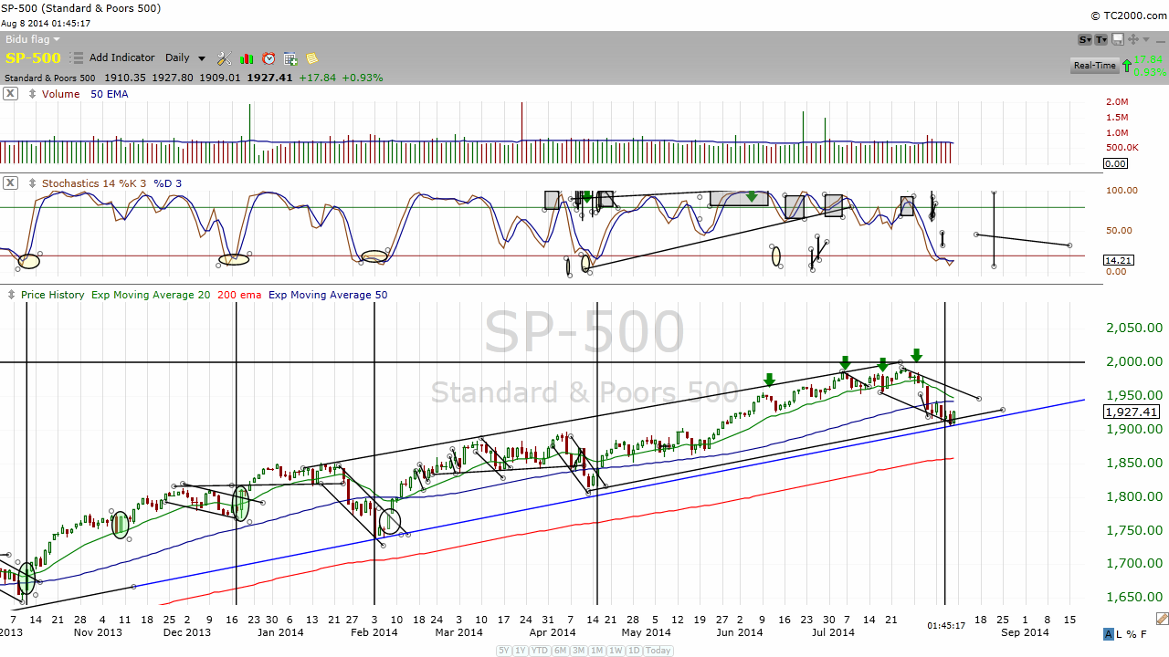Select logarithmic scale L
The width and height of the screenshot is (1169, 657).
pos(1121,634)
